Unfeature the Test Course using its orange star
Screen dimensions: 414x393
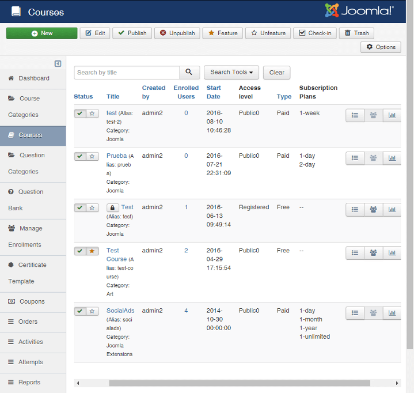(x=92, y=251)
